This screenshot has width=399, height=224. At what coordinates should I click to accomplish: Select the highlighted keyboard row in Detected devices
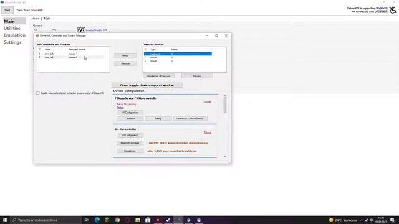[178, 54]
